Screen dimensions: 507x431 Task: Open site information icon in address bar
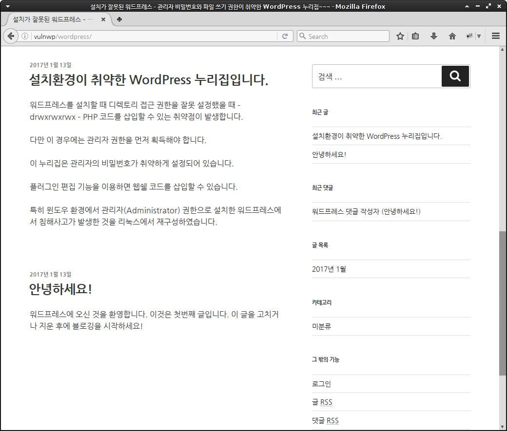[25, 36]
